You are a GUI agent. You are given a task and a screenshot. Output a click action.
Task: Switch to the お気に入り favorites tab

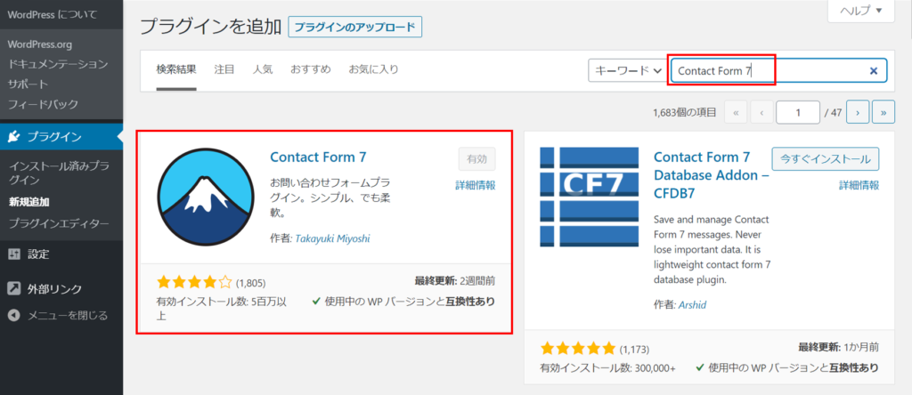[373, 69]
